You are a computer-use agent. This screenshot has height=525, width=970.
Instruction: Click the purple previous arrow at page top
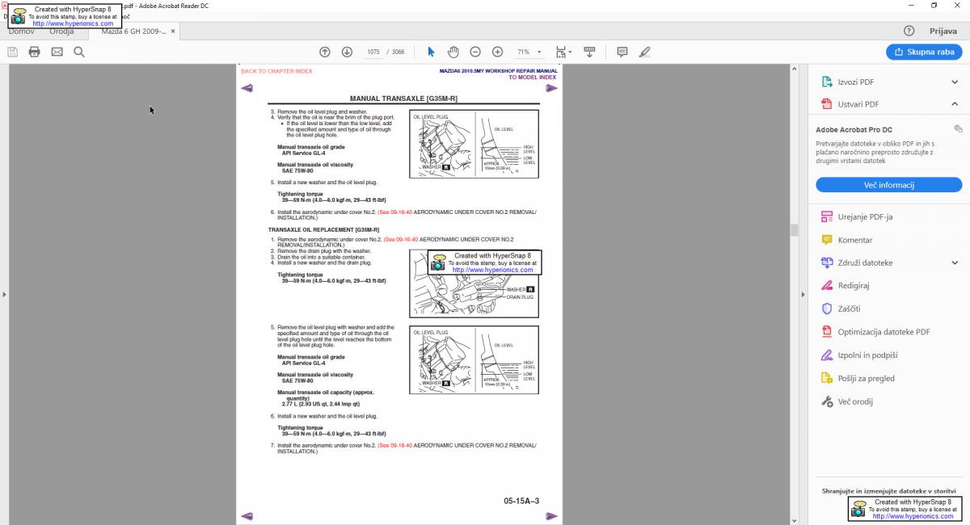click(x=247, y=88)
